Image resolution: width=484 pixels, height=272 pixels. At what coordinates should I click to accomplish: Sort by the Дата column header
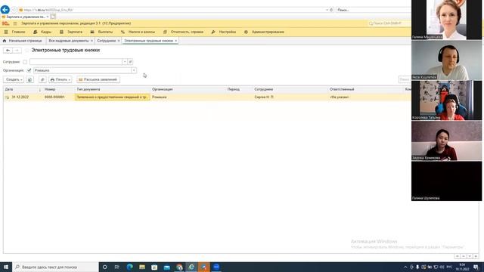(x=23, y=89)
